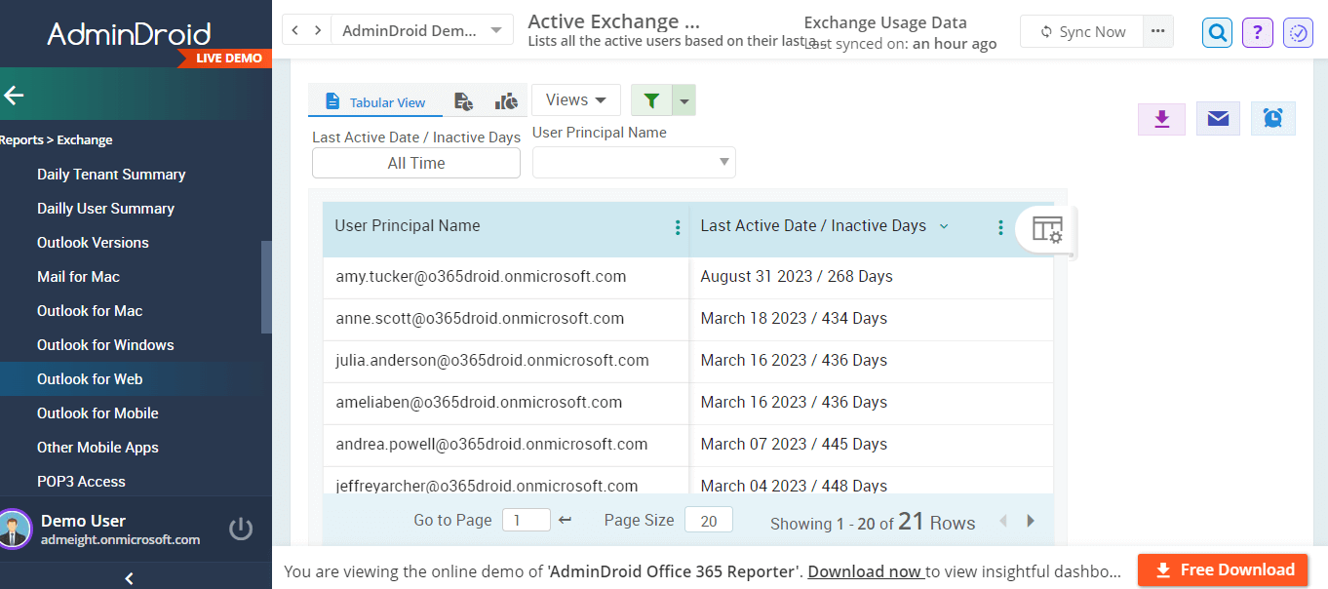
Task: Select the Tabular View tab
Action: pos(375,102)
